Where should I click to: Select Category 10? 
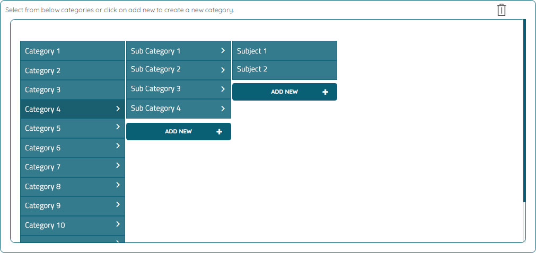pyautogui.click(x=73, y=225)
